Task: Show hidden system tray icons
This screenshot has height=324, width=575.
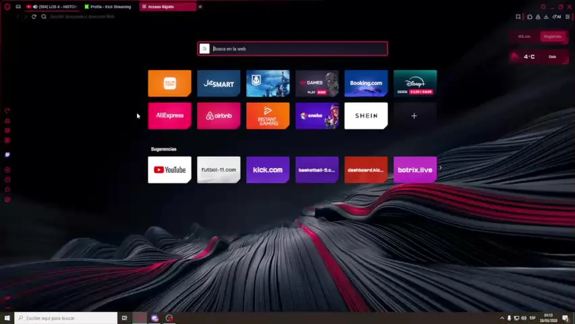Action: 502,318
